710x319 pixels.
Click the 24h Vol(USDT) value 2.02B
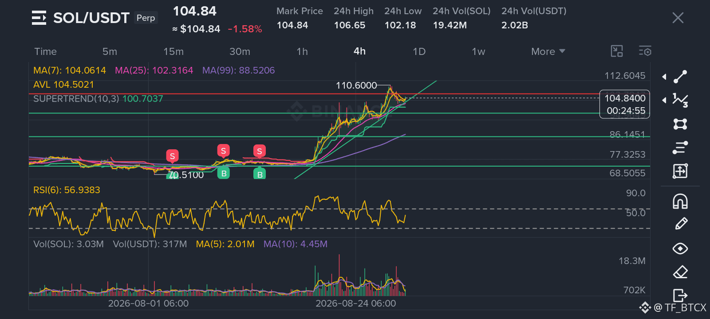pos(515,25)
